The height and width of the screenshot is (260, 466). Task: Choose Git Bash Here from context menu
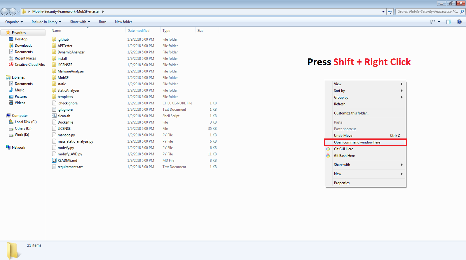click(x=365, y=156)
